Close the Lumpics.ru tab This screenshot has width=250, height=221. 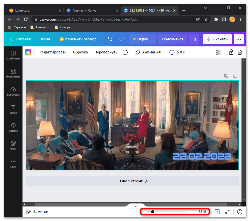point(60,11)
